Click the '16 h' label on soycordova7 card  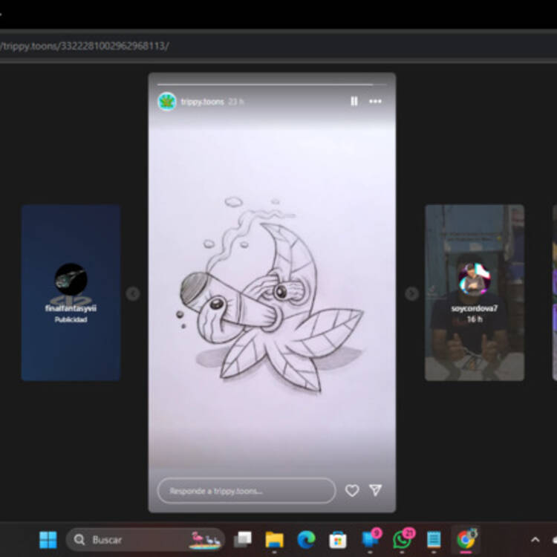475,319
